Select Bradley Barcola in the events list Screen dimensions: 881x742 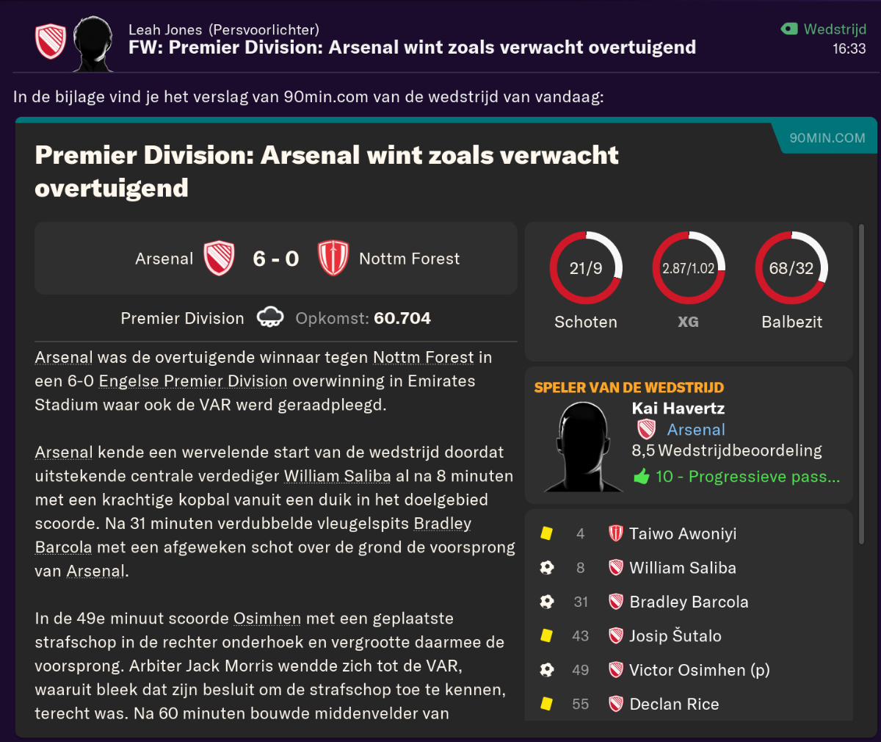pyautogui.click(x=689, y=602)
